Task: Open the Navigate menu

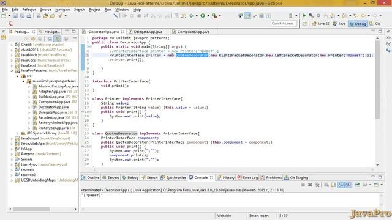Action: [x=62, y=10]
